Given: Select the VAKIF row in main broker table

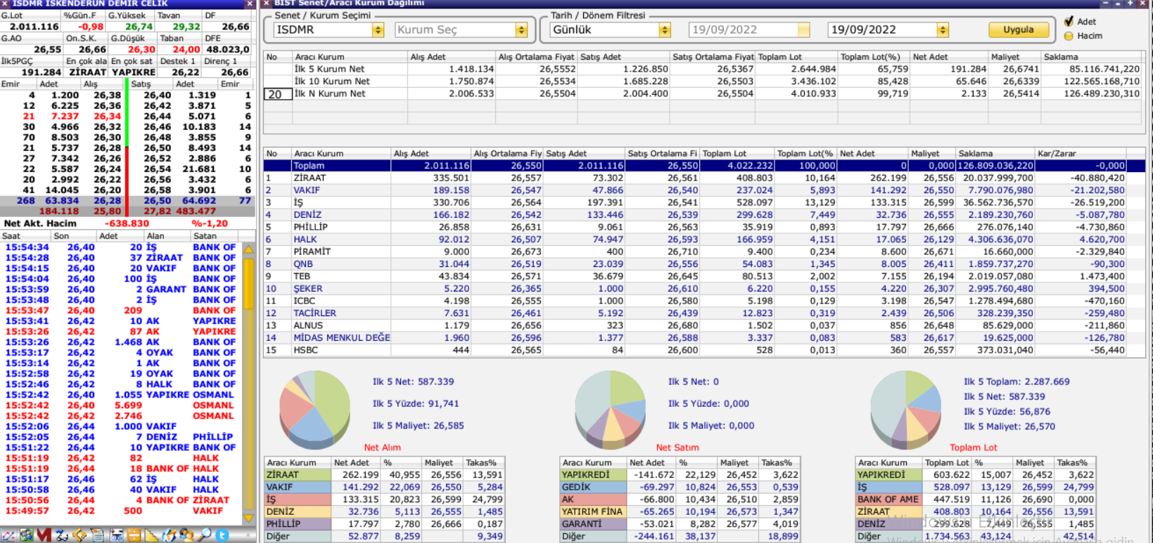Looking at the screenshot, I should coord(704,190).
